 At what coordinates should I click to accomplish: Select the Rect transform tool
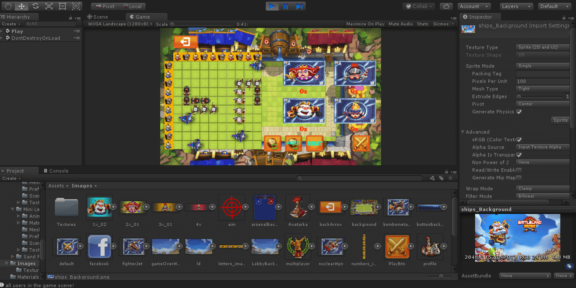(x=63, y=6)
